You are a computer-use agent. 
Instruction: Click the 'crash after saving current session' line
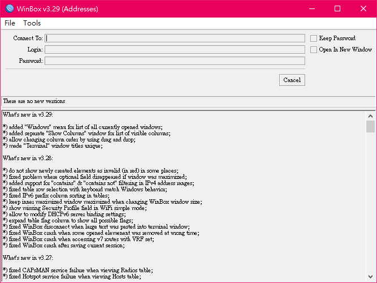tap(64, 246)
